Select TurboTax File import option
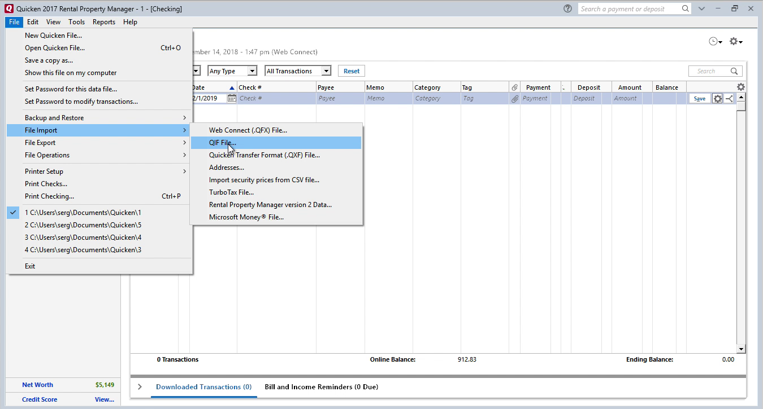 point(276,192)
